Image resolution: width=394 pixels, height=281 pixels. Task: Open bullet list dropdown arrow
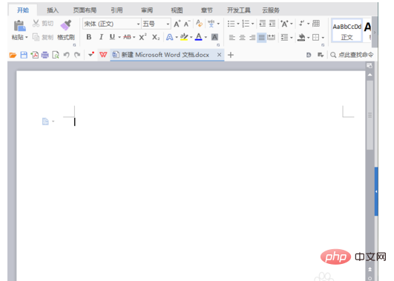pos(238,24)
